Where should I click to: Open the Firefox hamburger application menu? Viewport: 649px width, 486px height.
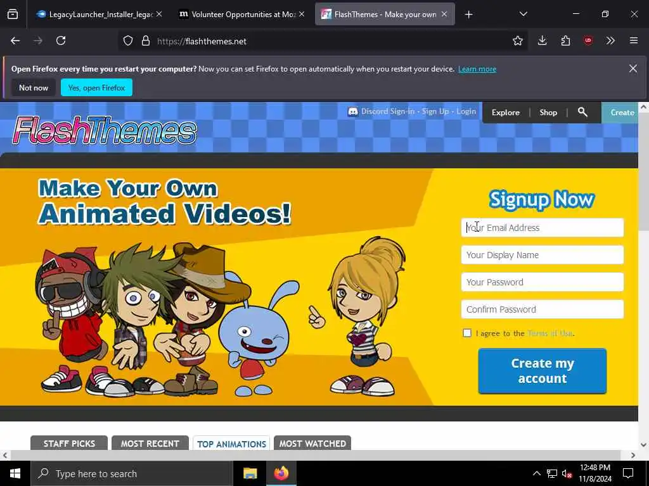click(x=634, y=41)
